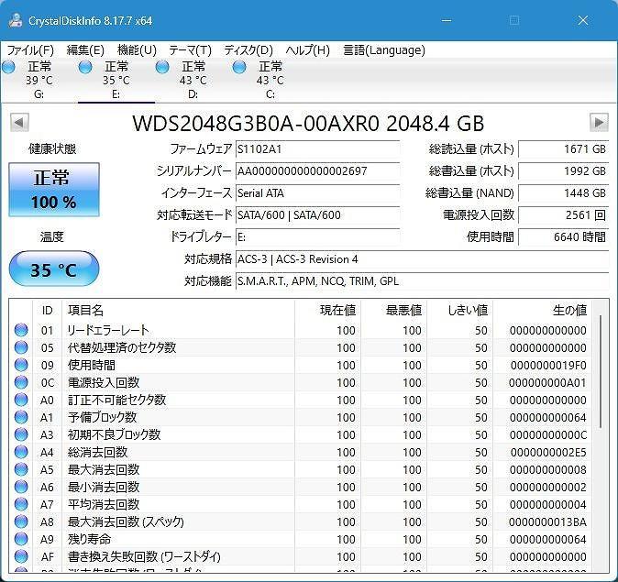
Task: Open the テーマ(T) menu
Action: [x=190, y=50]
